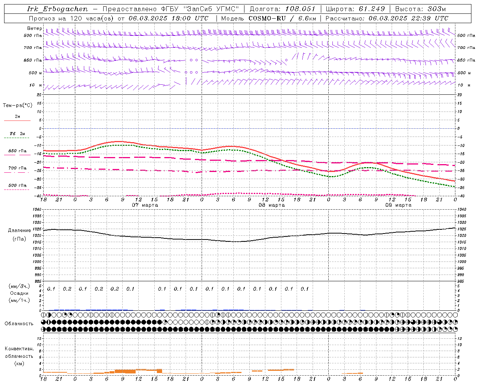This screenshot has height=382, width=477.
Task: Click the "(мм/3ч.)" precipitation unit label
Action: (x=20, y=286)
